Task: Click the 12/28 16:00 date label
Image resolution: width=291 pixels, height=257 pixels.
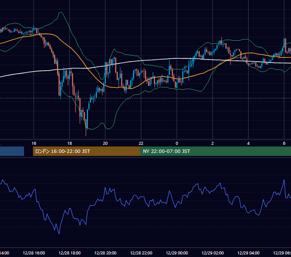Action: (x=34, y=253)
